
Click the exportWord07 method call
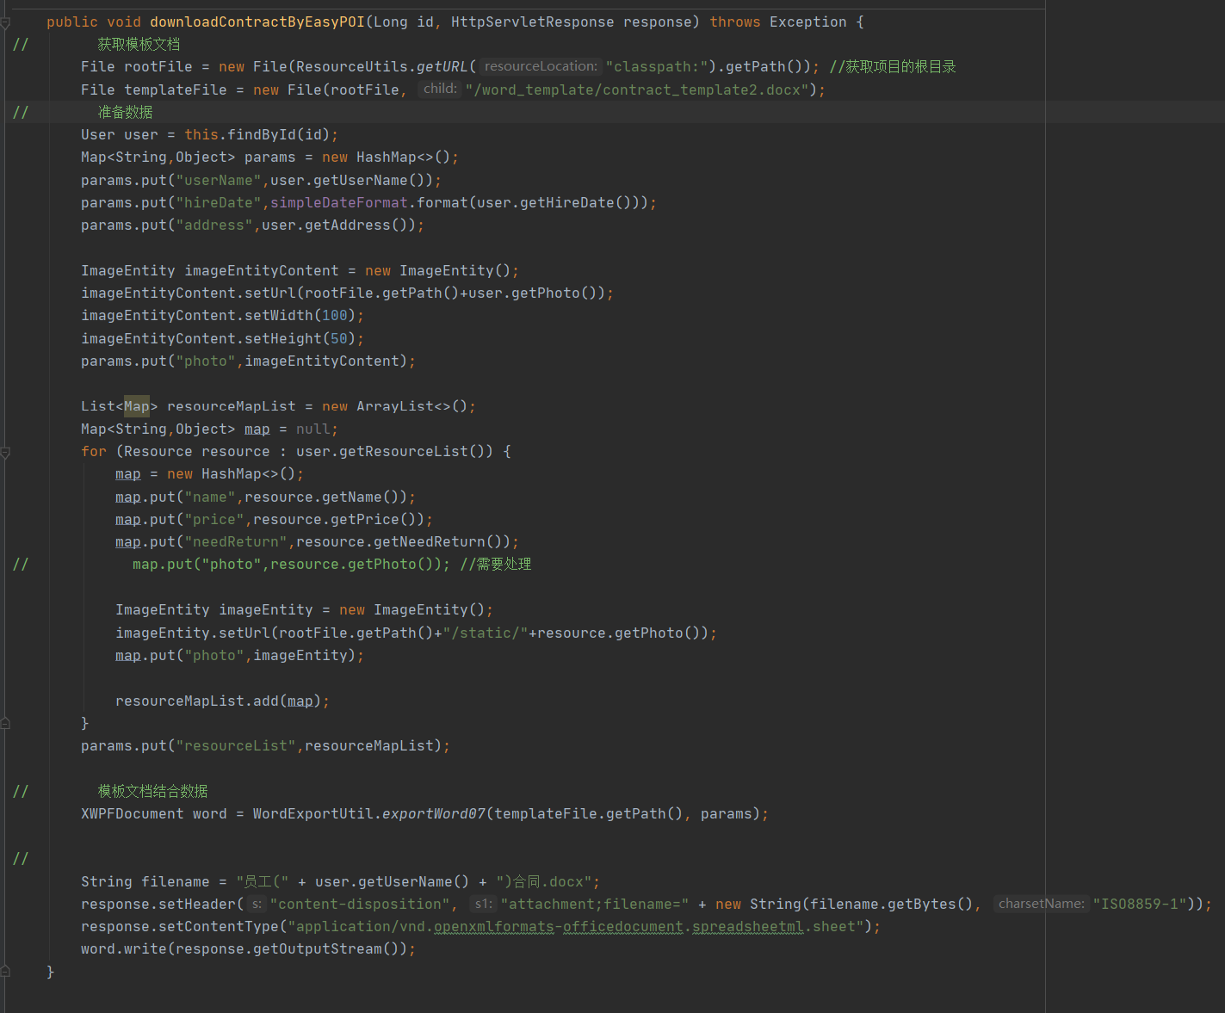[434, 814]
